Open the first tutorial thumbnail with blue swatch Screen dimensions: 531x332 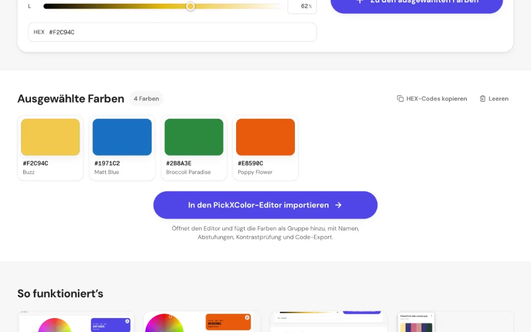pyautogui.click(x=76, y=322)
